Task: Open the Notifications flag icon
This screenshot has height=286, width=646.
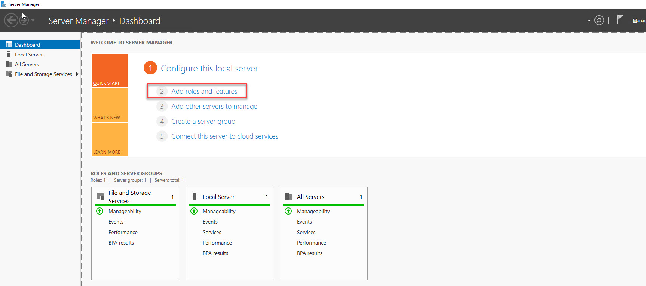Action: [x=619, y=19]
